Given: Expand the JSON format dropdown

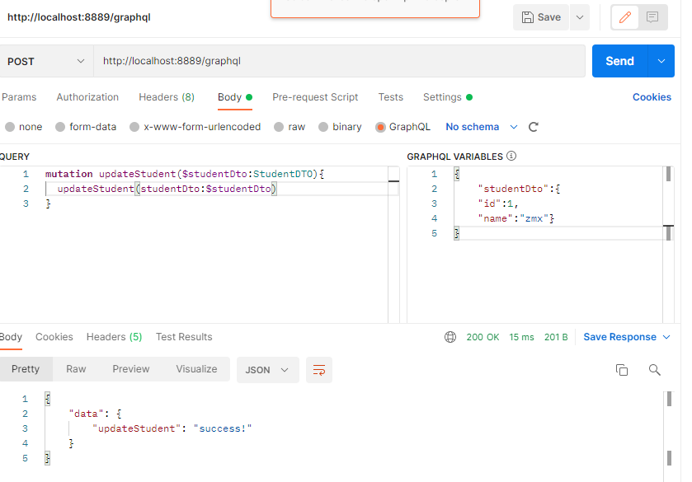Looking at the screenshot, I should coord(267,370).
